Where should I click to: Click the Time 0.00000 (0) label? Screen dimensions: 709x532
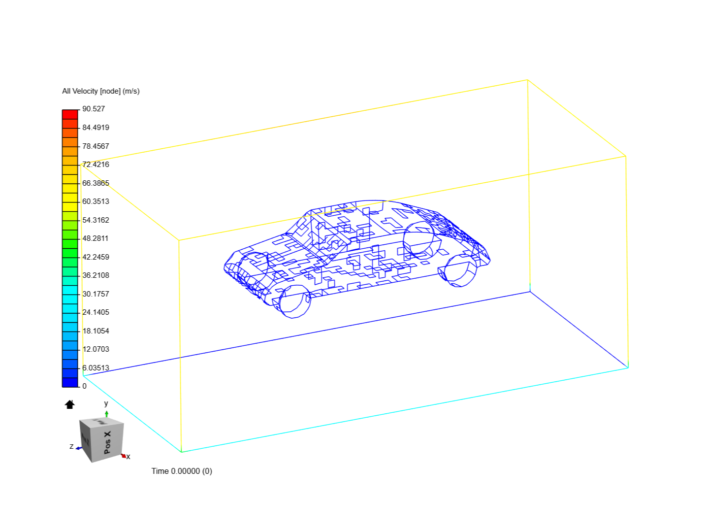pyautogui.click(x=182, y=471)
